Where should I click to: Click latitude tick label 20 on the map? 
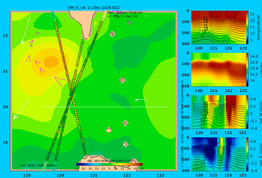tap(5, 107)
